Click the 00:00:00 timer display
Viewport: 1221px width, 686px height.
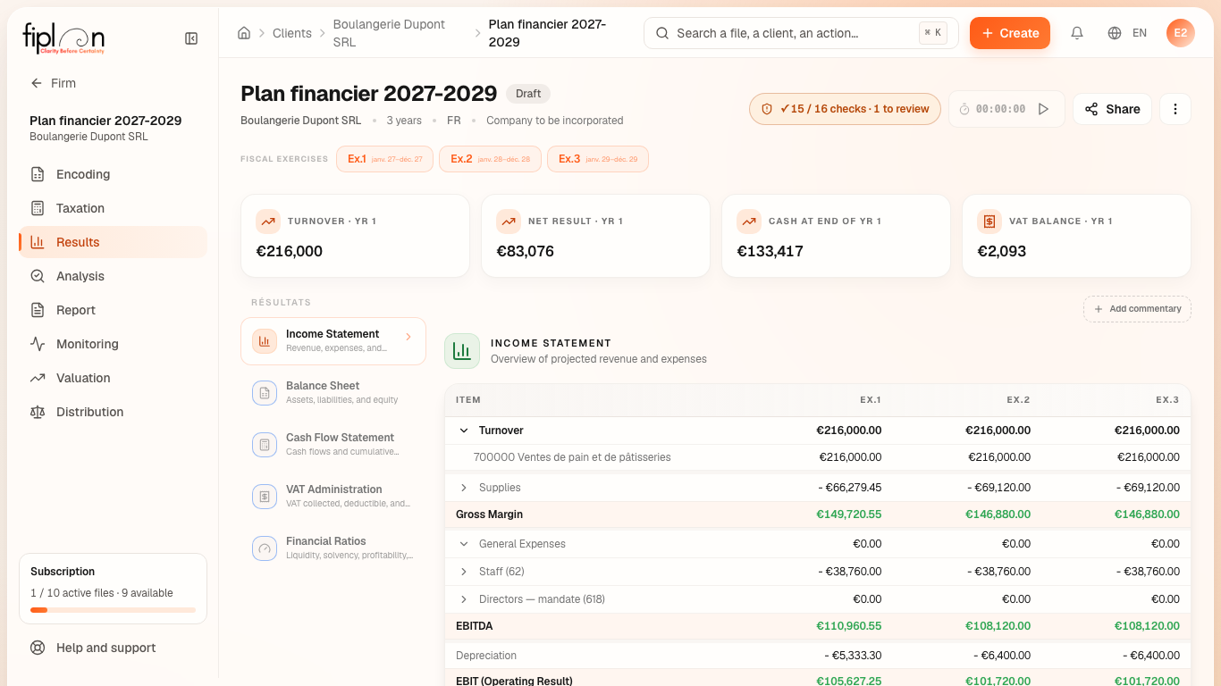(1000, 109)
